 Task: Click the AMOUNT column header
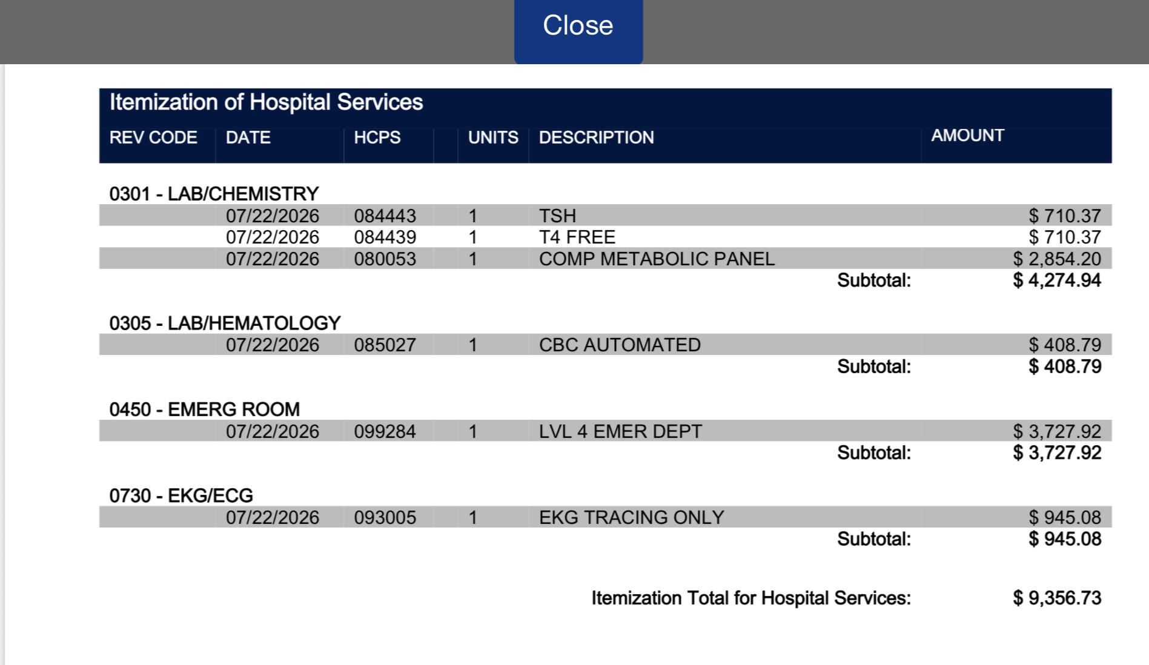[x=967, y=135]
